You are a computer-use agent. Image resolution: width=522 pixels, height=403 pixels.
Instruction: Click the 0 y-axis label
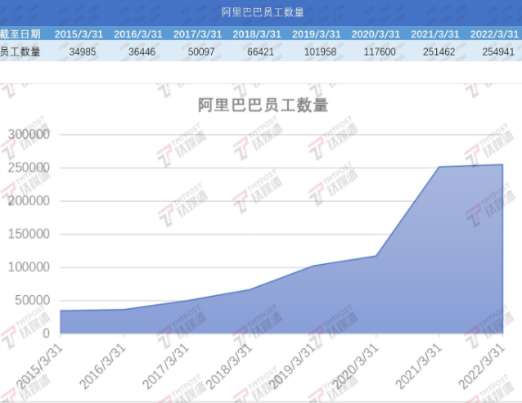coord(47,334)
